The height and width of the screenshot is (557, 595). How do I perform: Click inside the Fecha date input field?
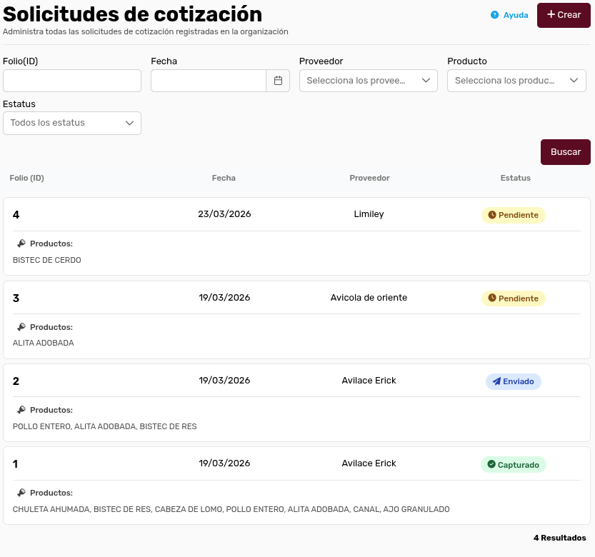click(x=207, y=81)
